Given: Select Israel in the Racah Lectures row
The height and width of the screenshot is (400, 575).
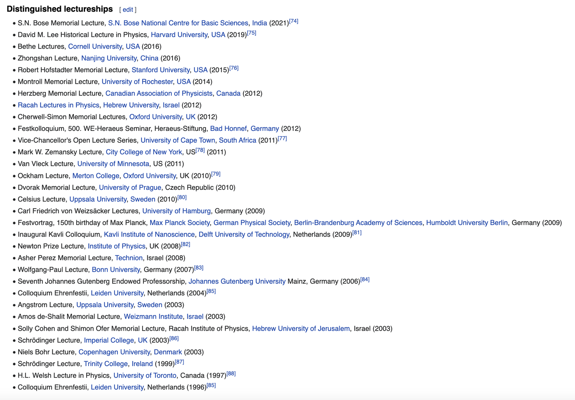Looking at the screenshot, I should [171, 105].
